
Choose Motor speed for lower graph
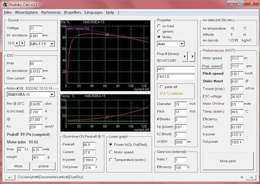111,152
